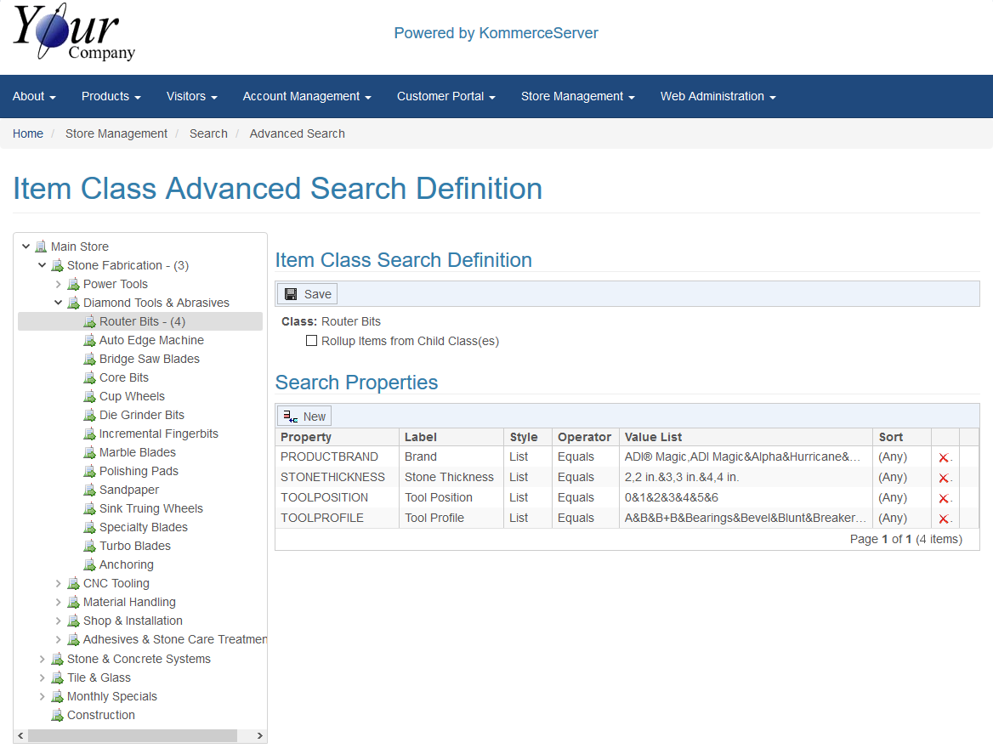The height and width of the screenshot is (754, 993).
Task: Open the Web Administration dropdown menu
Action: point(718,97)
